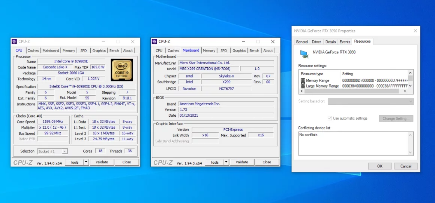Click the Close button in the Mainboard window

[267, 162]
